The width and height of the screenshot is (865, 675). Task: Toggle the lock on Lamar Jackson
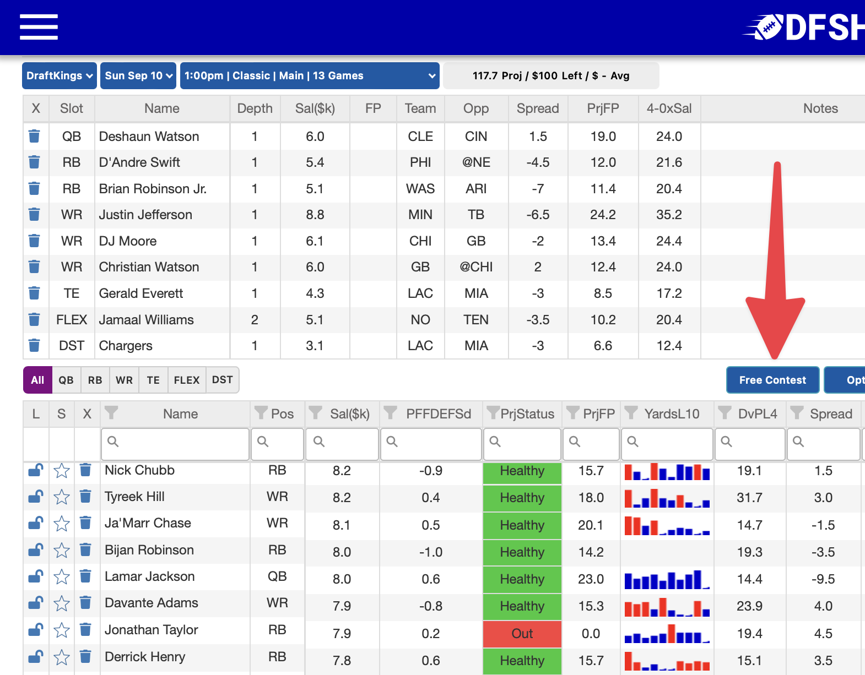click(35, 576)
